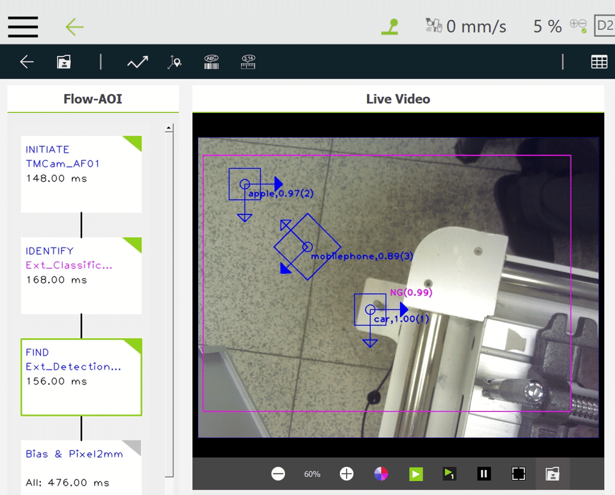Click the plus-minus speed adjust icon
615x495 pixels.
point(578,26)
